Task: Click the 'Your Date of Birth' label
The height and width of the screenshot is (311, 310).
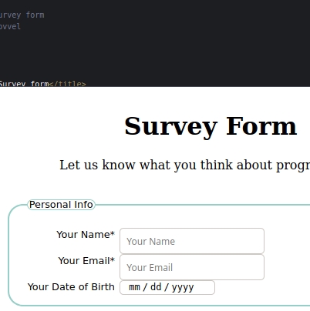Action: (71, 287)
